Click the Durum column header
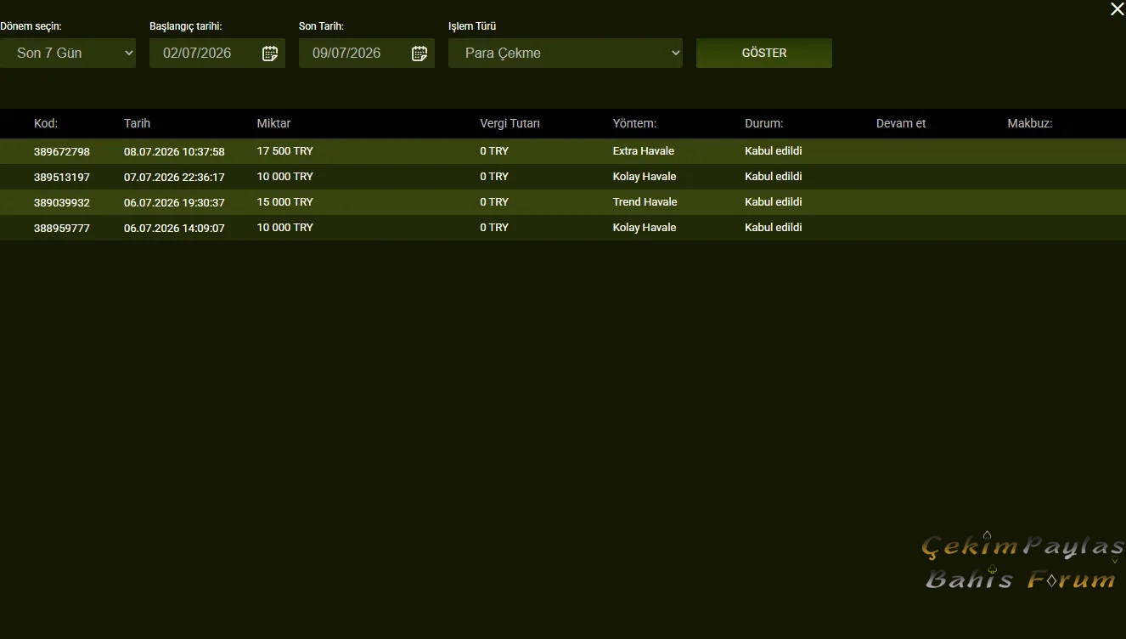The height and width of the screenshot is (639, 1126). [x=763, y=123]
